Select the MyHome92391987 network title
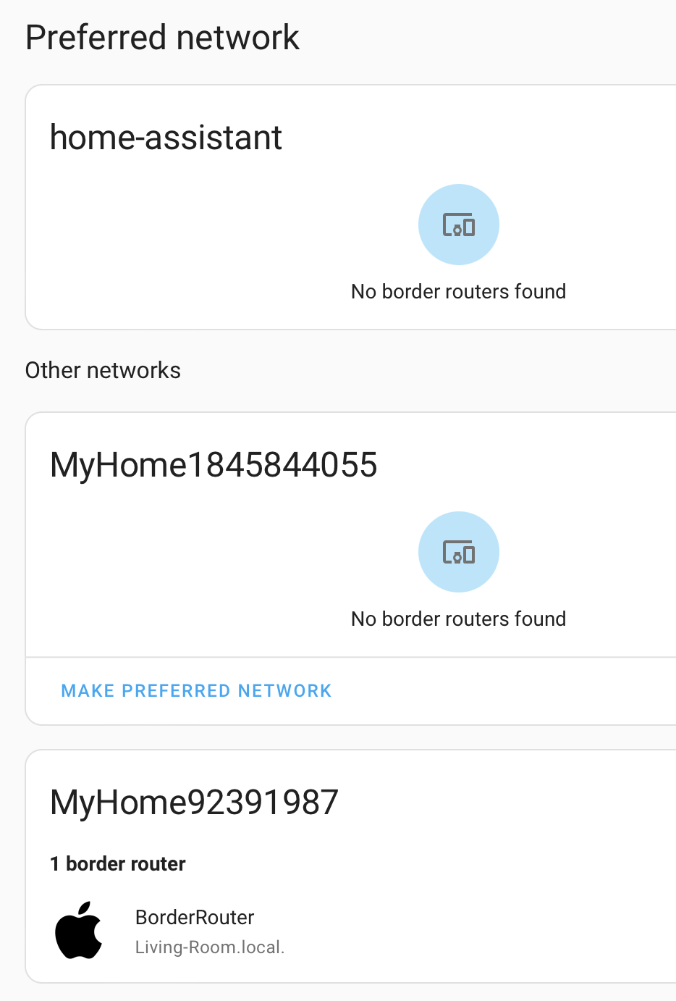Screen dimensions: 676x1001 pyautogui.click(x=195, y=802)
